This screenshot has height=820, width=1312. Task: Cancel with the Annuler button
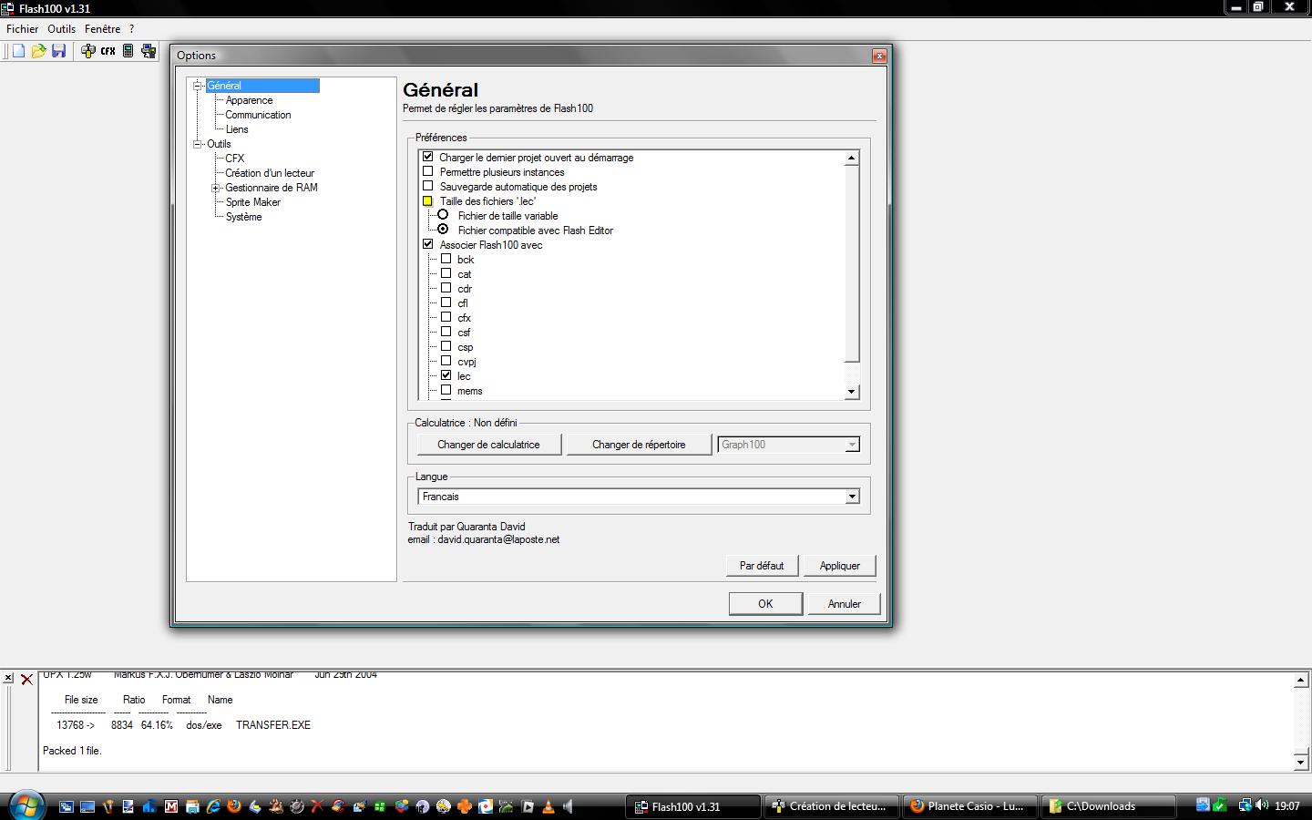point(845,604)
